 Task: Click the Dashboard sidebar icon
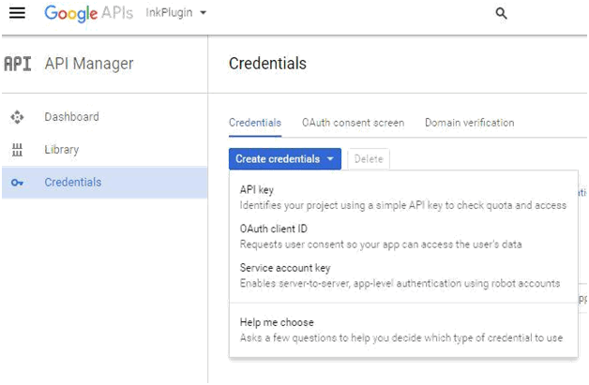(17, 117)
